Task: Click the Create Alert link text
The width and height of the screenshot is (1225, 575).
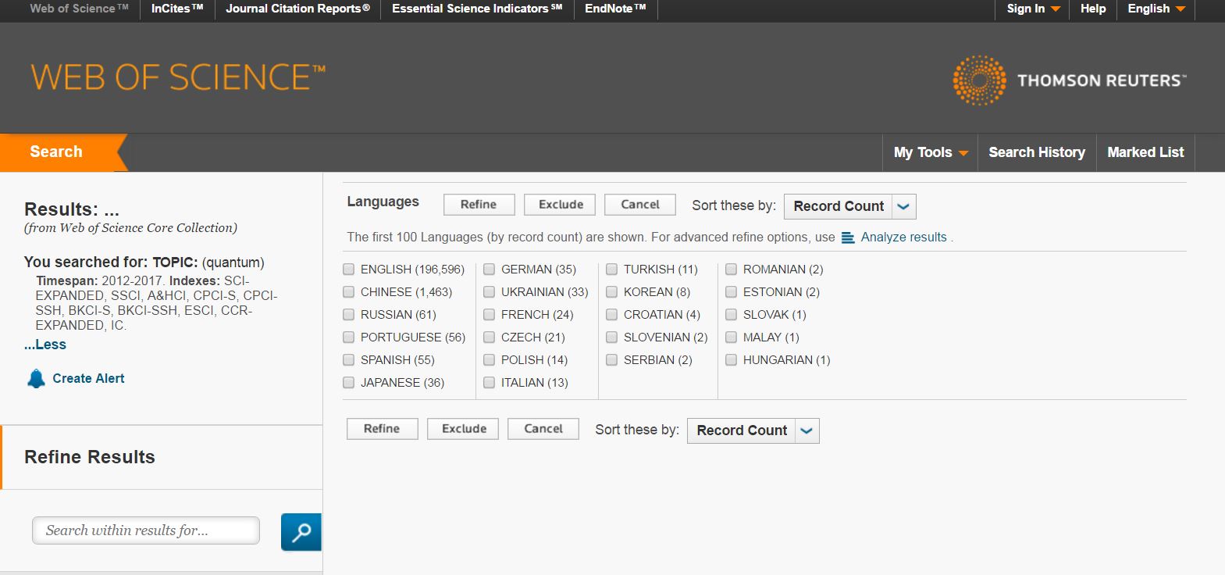Action: [88, 379]
